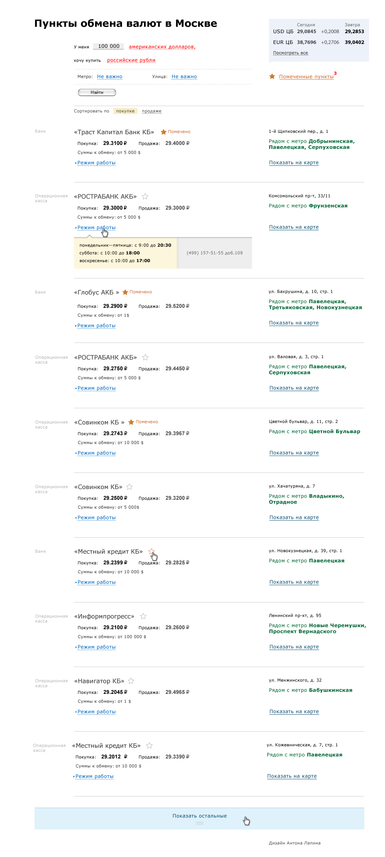Mark Совинком КБ on ул. Хачатуряна with star
385x857 pixels.
[x=129, y=487]
